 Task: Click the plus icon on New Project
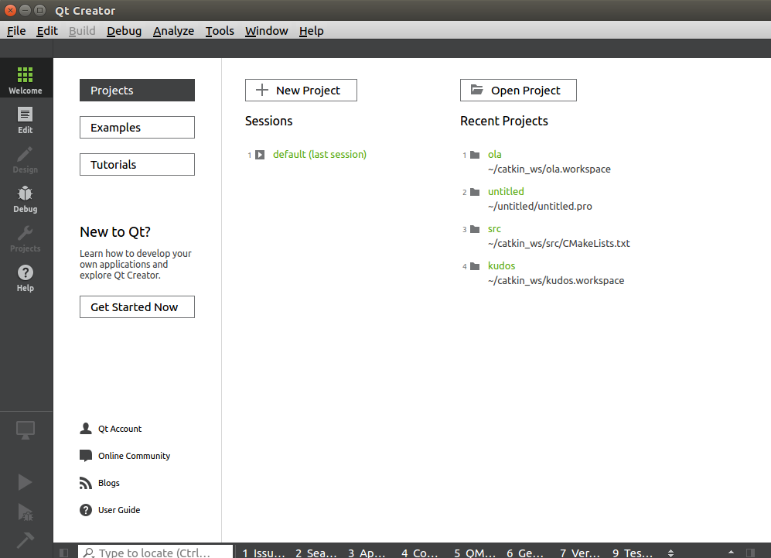click(x=262, y=90)
